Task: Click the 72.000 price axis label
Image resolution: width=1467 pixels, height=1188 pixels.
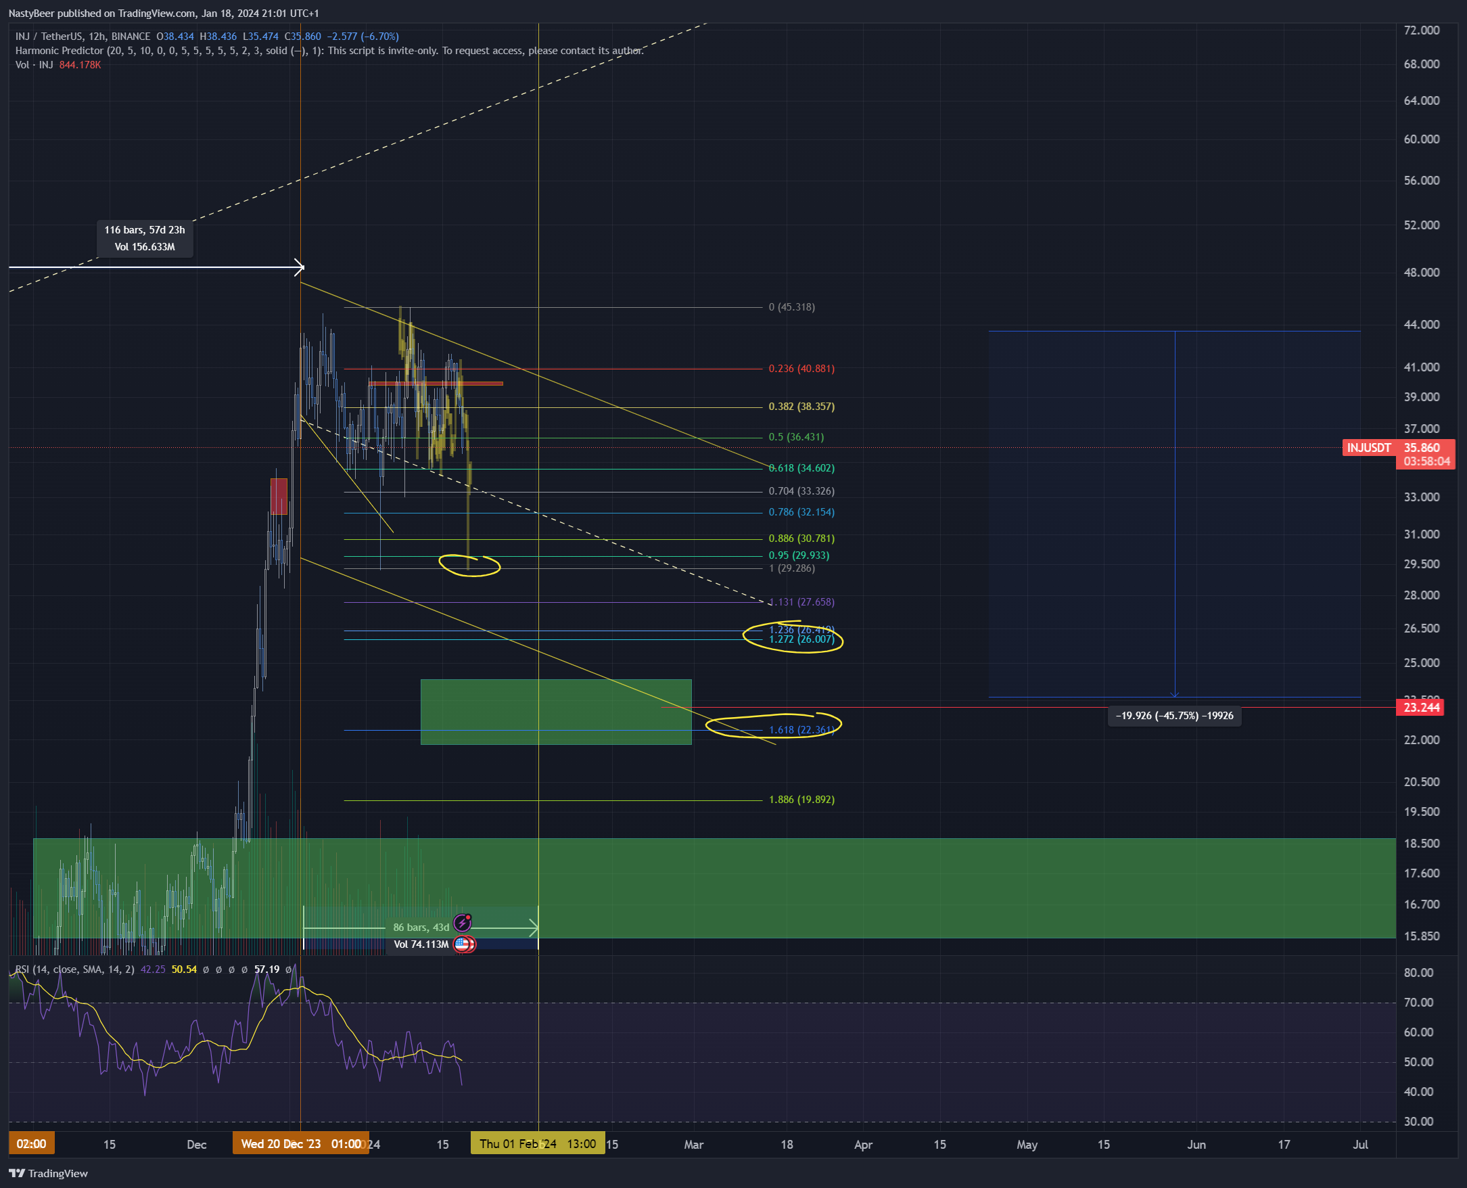Action: click(x=1421, y=30)
